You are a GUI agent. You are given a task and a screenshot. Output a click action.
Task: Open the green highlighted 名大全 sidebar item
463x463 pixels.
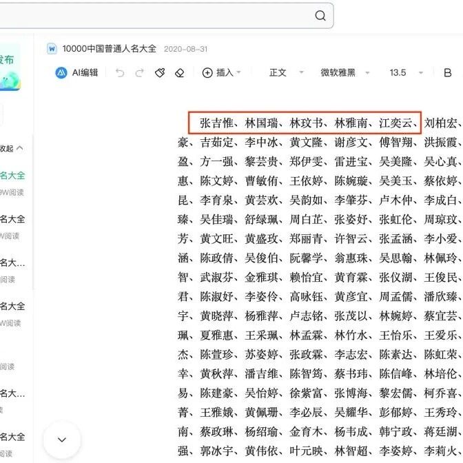(12, 176)
